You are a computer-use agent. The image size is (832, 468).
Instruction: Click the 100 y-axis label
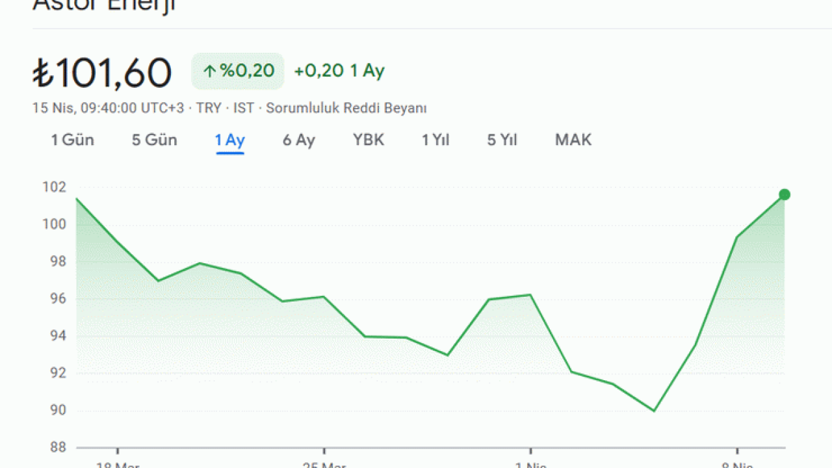point(55,224)
